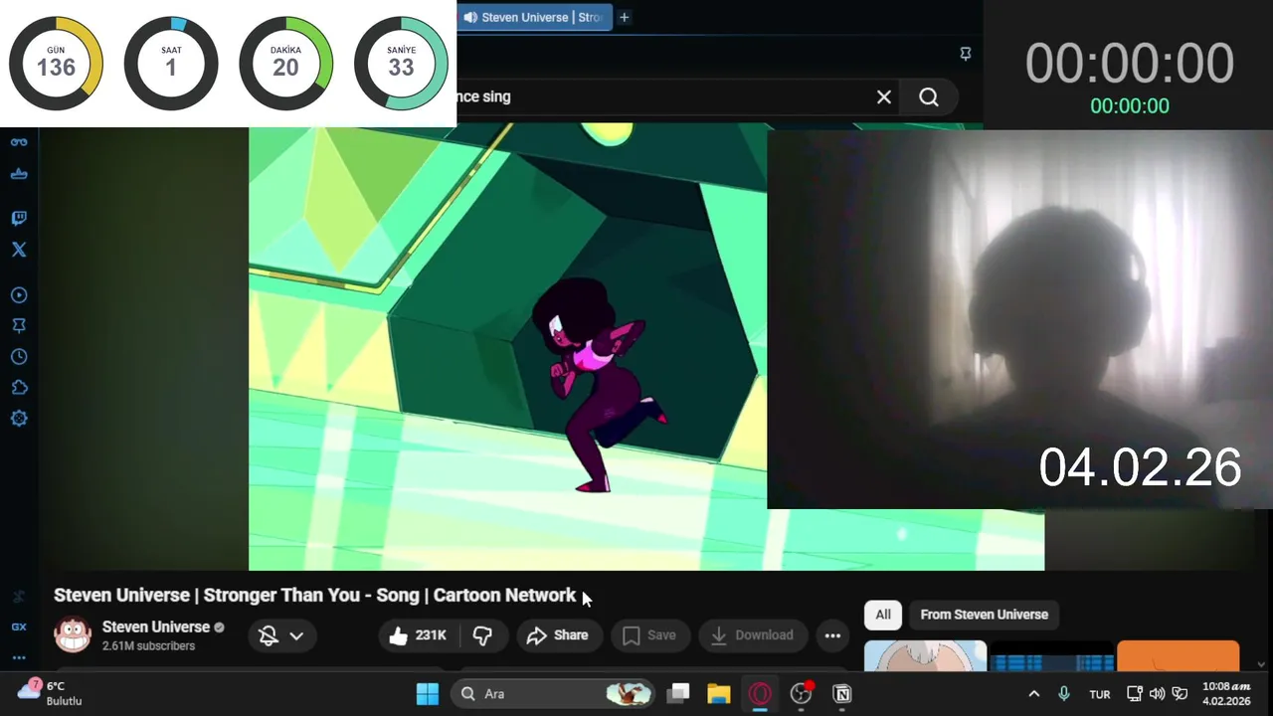The height and width of the screenshot is (716, 1273).
Task: Open sidebar three-dots setup menu
Action: [19, 657]
